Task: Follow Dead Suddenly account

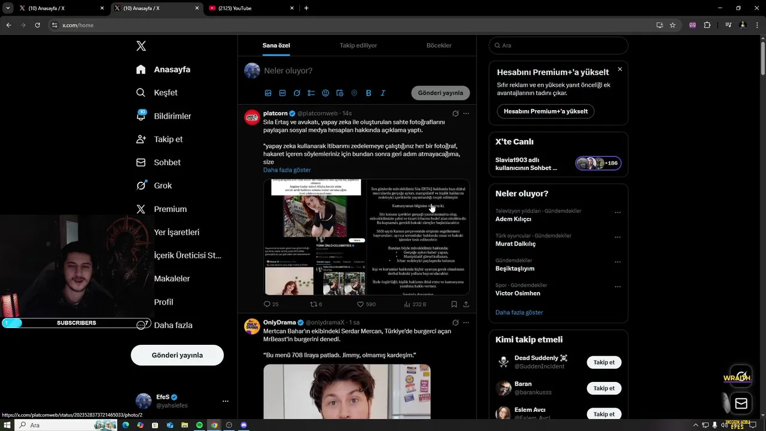Action: [x=604, y=362]
